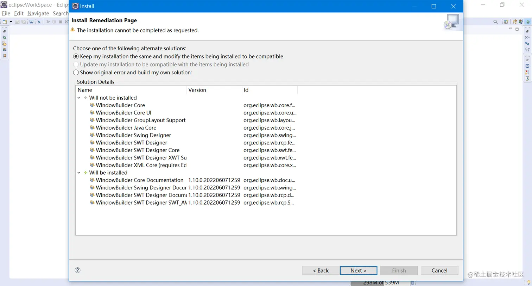Maximize the Install dialog window
This screenshot has width=532, height=286.
pos(433,6)
